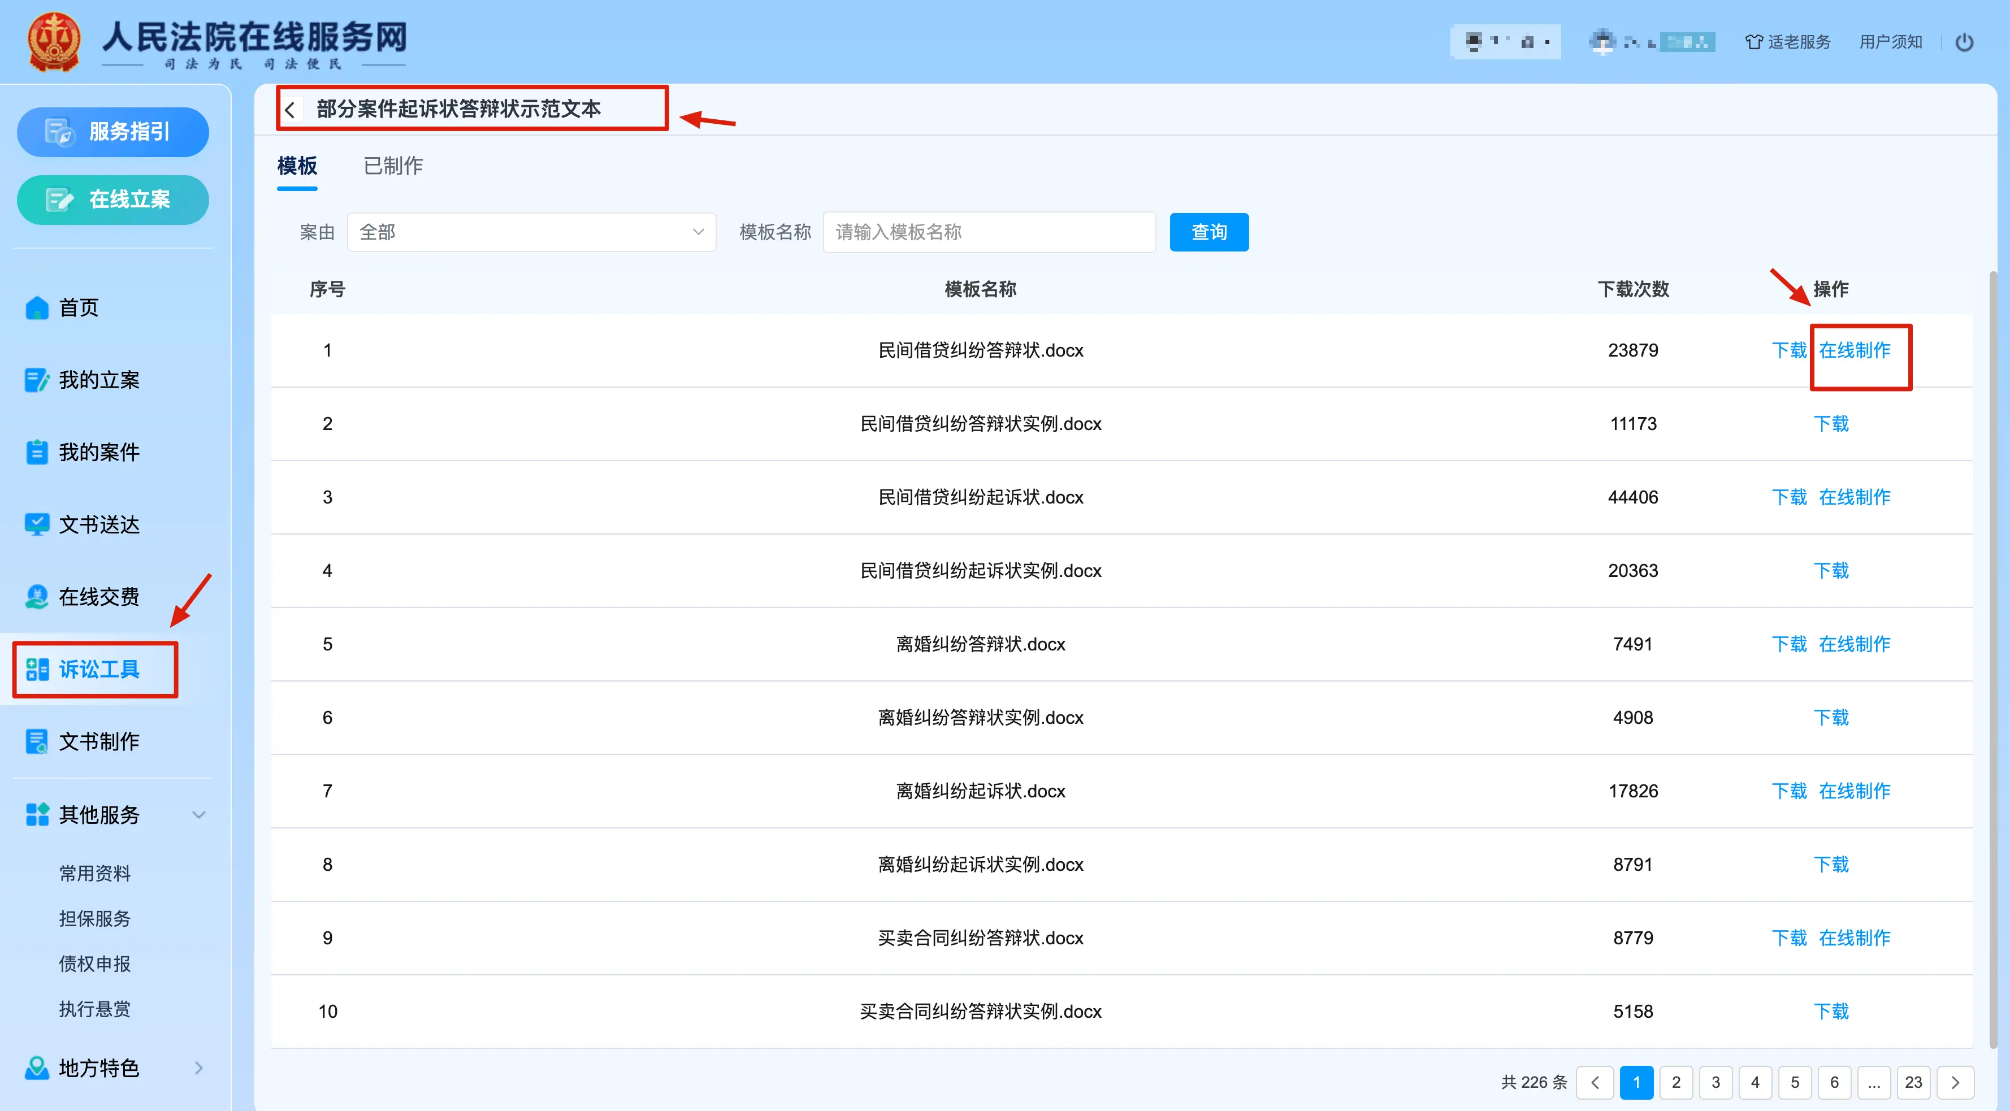
Task: Click the vertical scrollbar on right
Action: click(x=1993, y=659)
